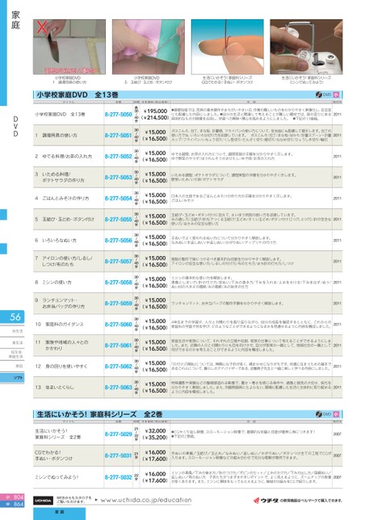Click the pink badge in 家庭科シリーズ header
Image resolution: width=373 pixels, height=520 pixels.
pos(336,414)
